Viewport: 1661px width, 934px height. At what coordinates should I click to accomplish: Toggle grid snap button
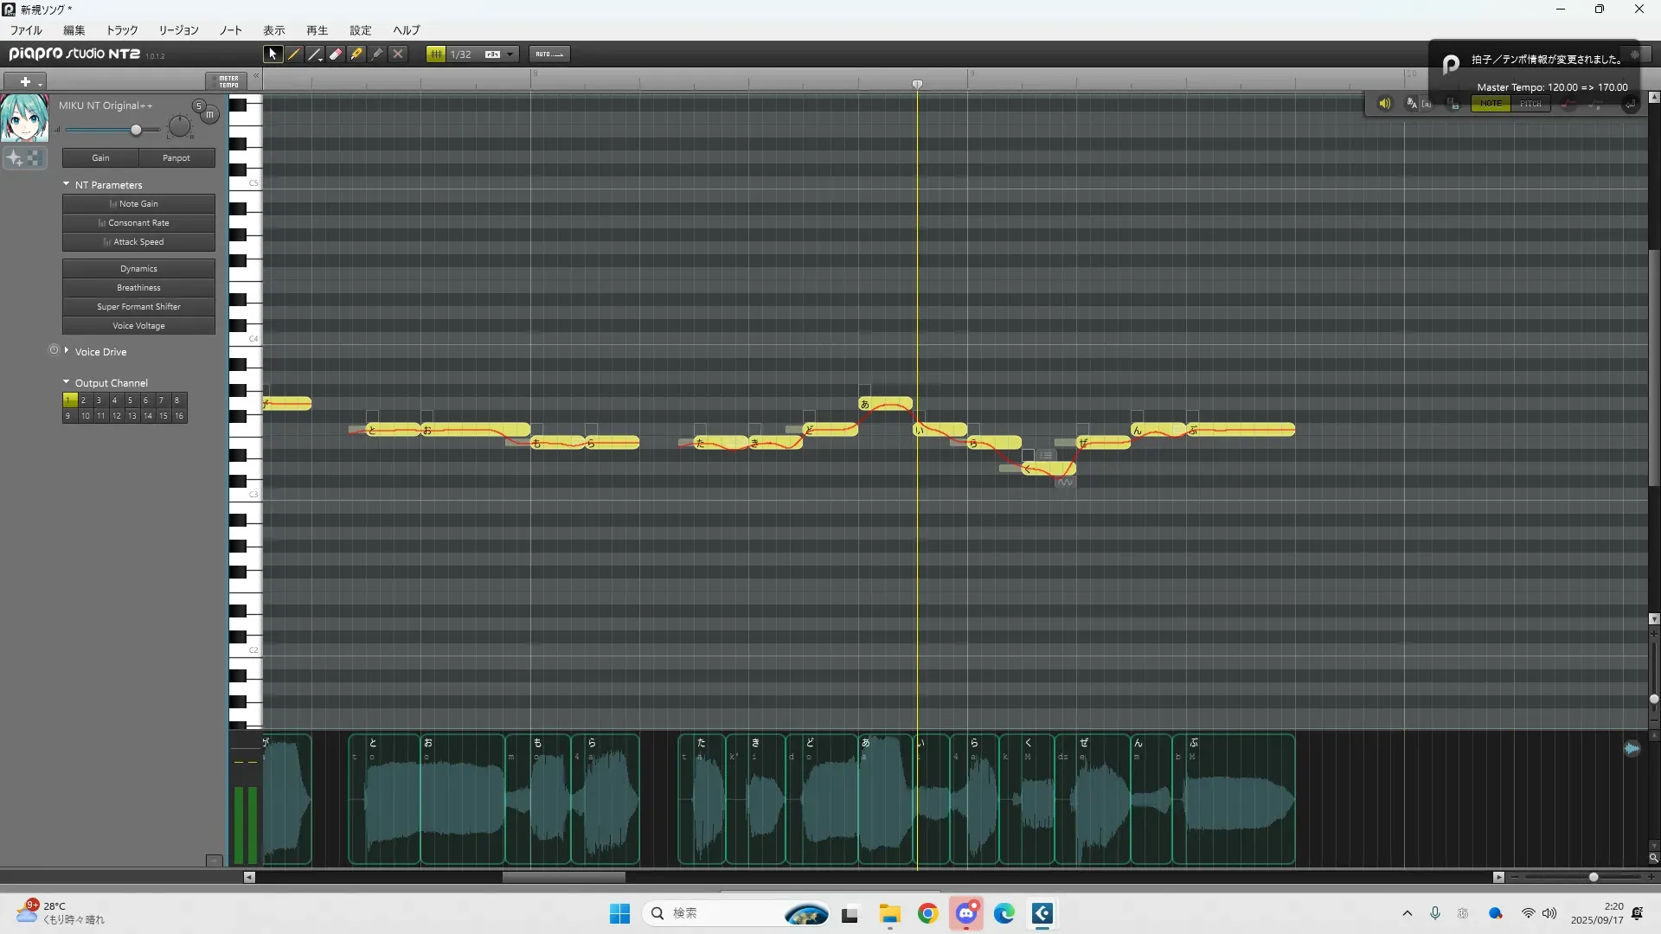tap(436, 54)
